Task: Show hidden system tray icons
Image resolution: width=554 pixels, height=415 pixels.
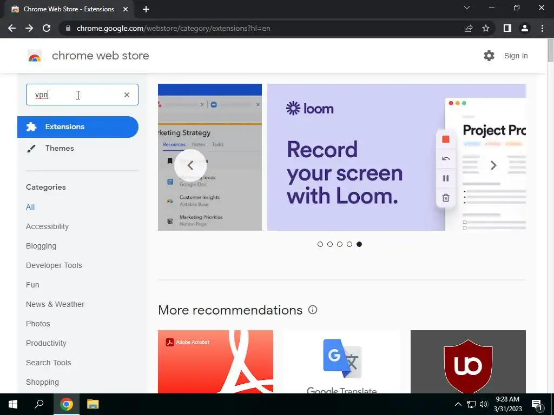Action: pos(458,404)
